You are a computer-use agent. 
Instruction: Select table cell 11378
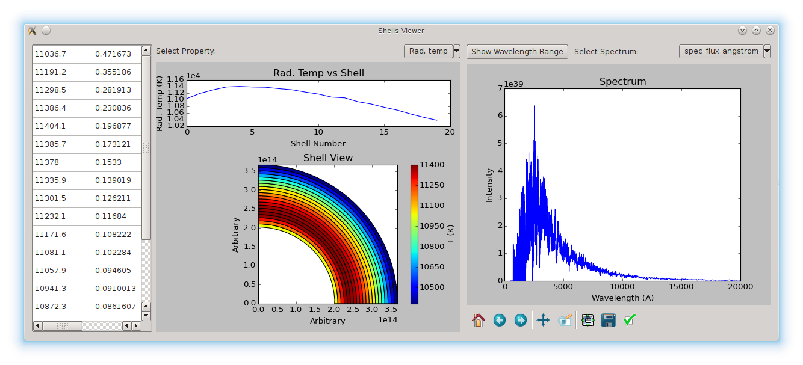63,162
